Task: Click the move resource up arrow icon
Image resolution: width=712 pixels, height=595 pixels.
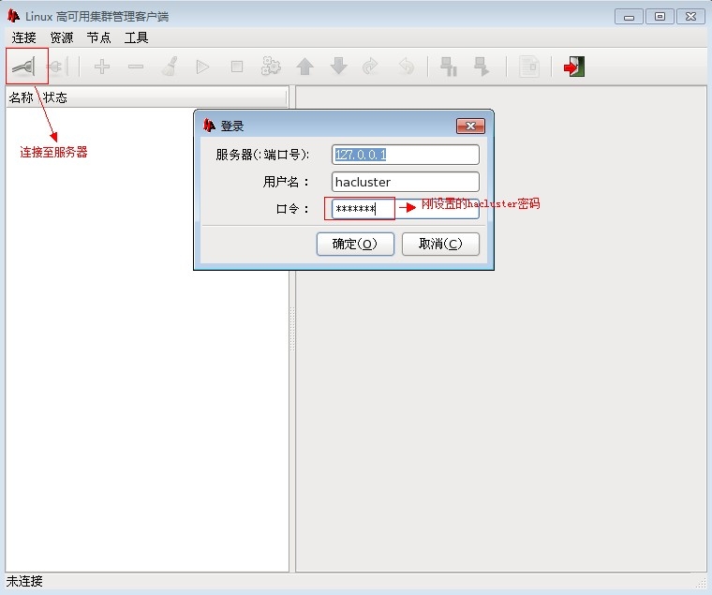Action: tap(304, 67)
